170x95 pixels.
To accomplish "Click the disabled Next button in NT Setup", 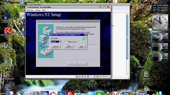I will point(82,64).
